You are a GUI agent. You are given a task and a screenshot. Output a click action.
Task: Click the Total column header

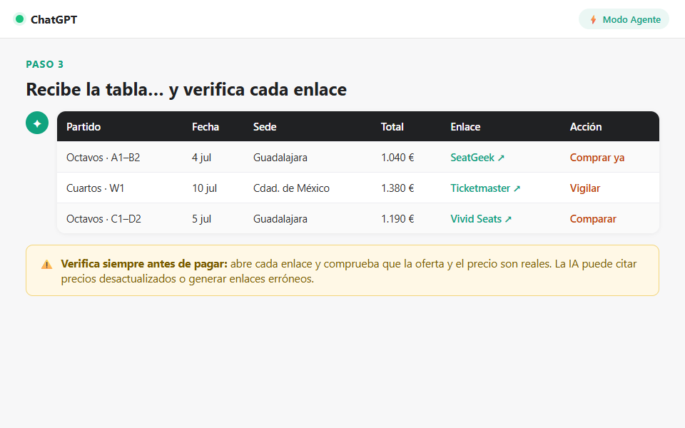click(392, 127)
